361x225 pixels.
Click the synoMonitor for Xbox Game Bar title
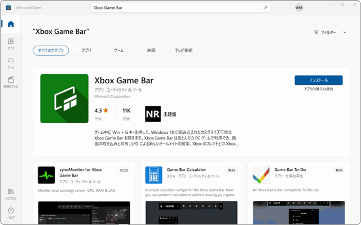pyautogui.click(x=81, y=173)
